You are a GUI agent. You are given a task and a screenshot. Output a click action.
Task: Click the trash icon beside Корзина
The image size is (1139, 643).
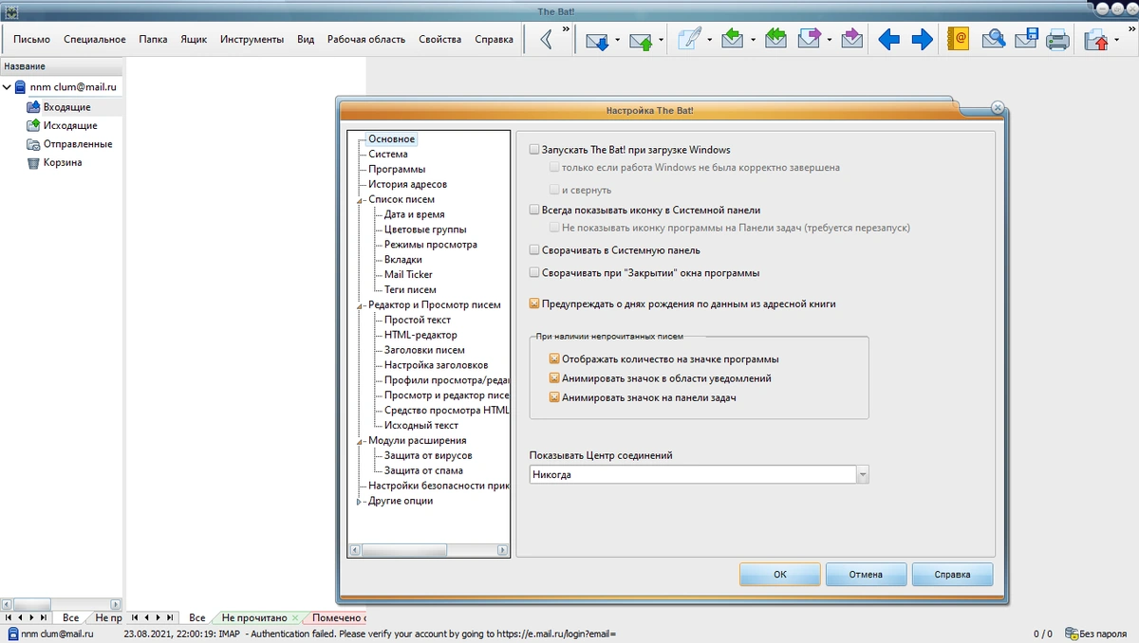pyautogui.click(x=33, y=162)
